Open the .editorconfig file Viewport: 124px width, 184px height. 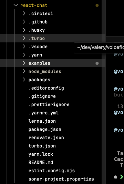click(46, 88)
